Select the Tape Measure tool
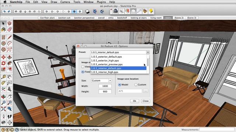Screen dimensions: 236x132 pos(3,77)
